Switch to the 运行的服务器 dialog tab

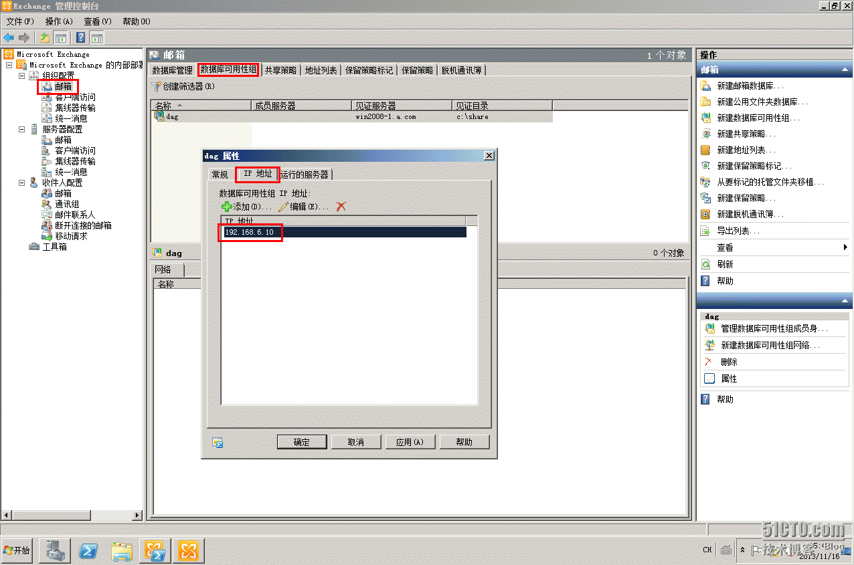point(305,175)
